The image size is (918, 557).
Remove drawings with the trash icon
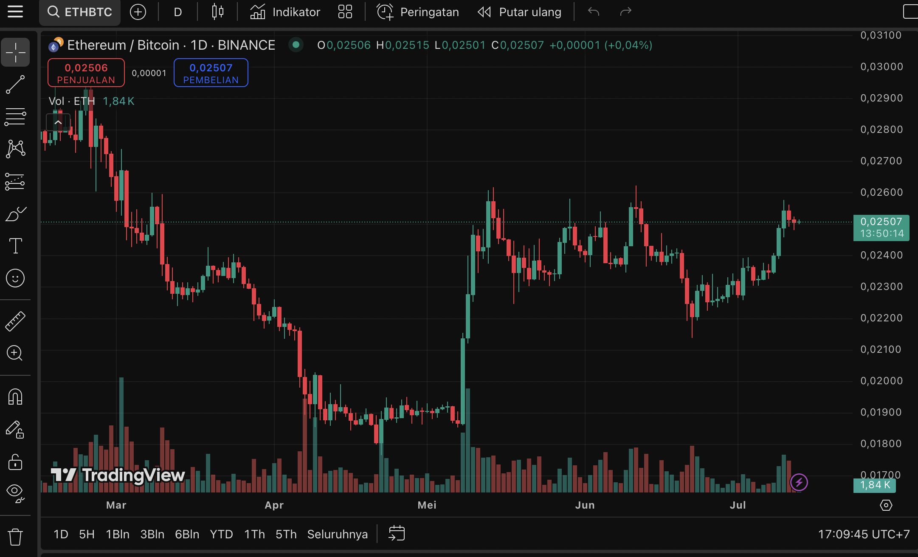coord(15,536)
